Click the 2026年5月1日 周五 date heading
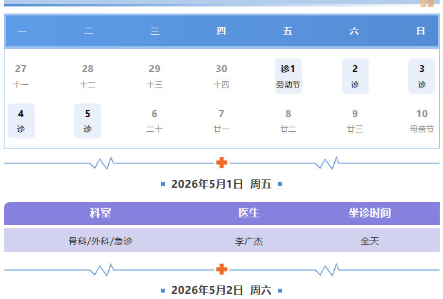Viewport: 443px width, 299px height. [221, 185]
